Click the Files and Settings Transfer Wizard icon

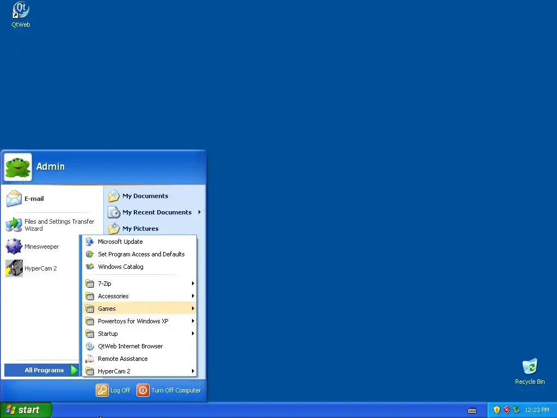point(14,225)
